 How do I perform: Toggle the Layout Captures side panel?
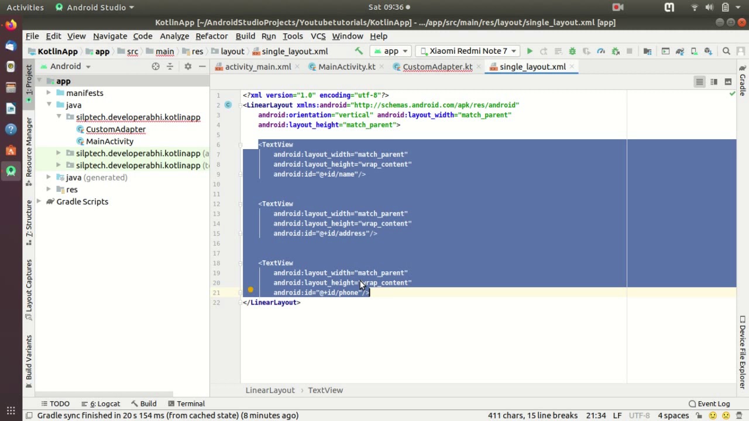[x=29, y=289]
